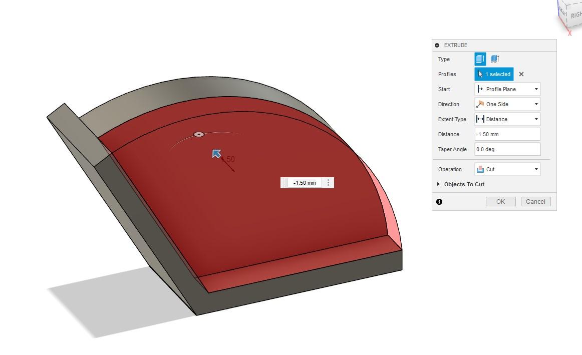The height and width of the screenshot is (355, 582).
Task: Select the solid Extrude type icon
Action: tap(480, 59)
